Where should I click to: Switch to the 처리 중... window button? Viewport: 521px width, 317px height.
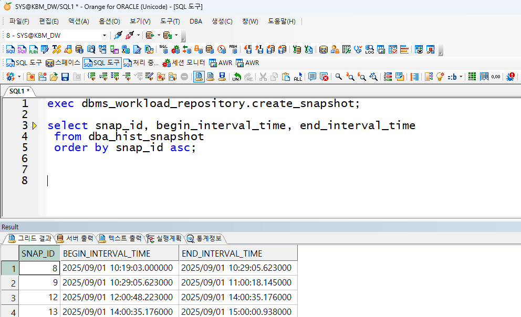pyautogui.click(x=141, y=63)
